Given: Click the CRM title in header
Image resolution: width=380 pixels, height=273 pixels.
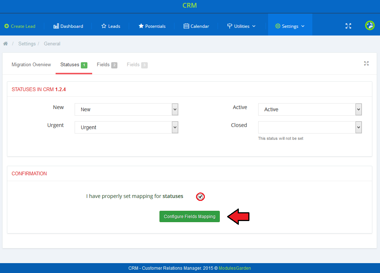Looking at the screenshot, I should coord(189,5).
